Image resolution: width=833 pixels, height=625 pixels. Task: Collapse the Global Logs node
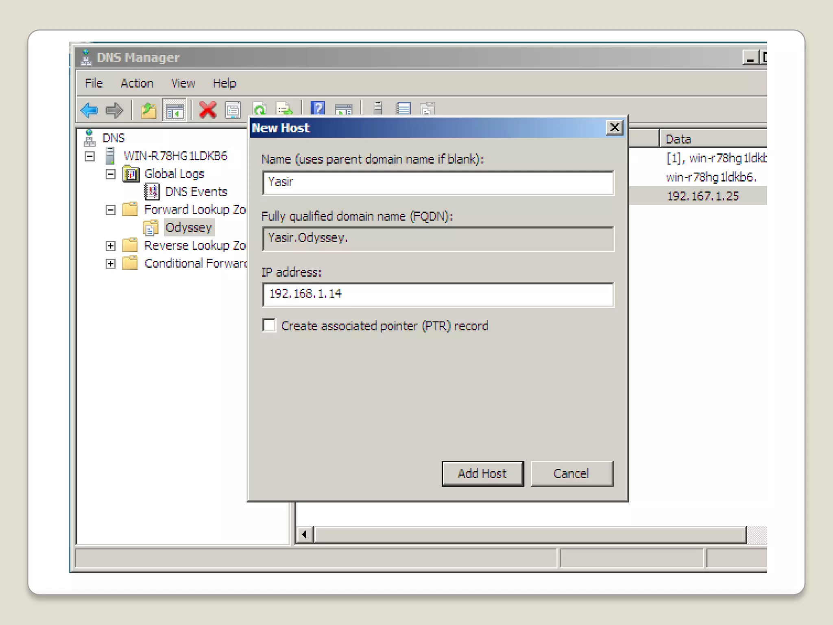coord(110,174)
